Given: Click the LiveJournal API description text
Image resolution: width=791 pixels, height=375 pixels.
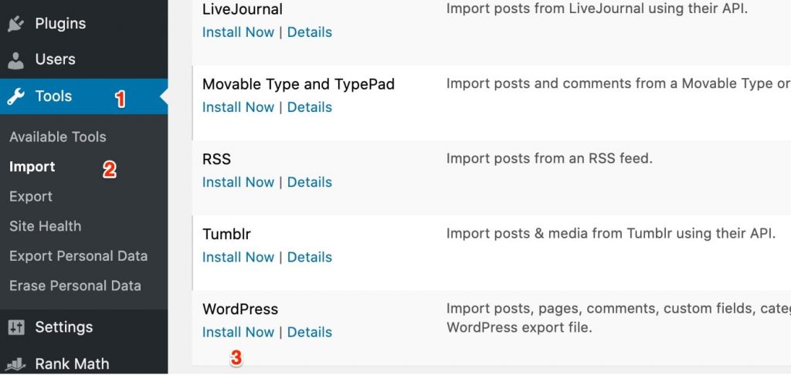Looking at the screenshot, I should click(597, 9).
